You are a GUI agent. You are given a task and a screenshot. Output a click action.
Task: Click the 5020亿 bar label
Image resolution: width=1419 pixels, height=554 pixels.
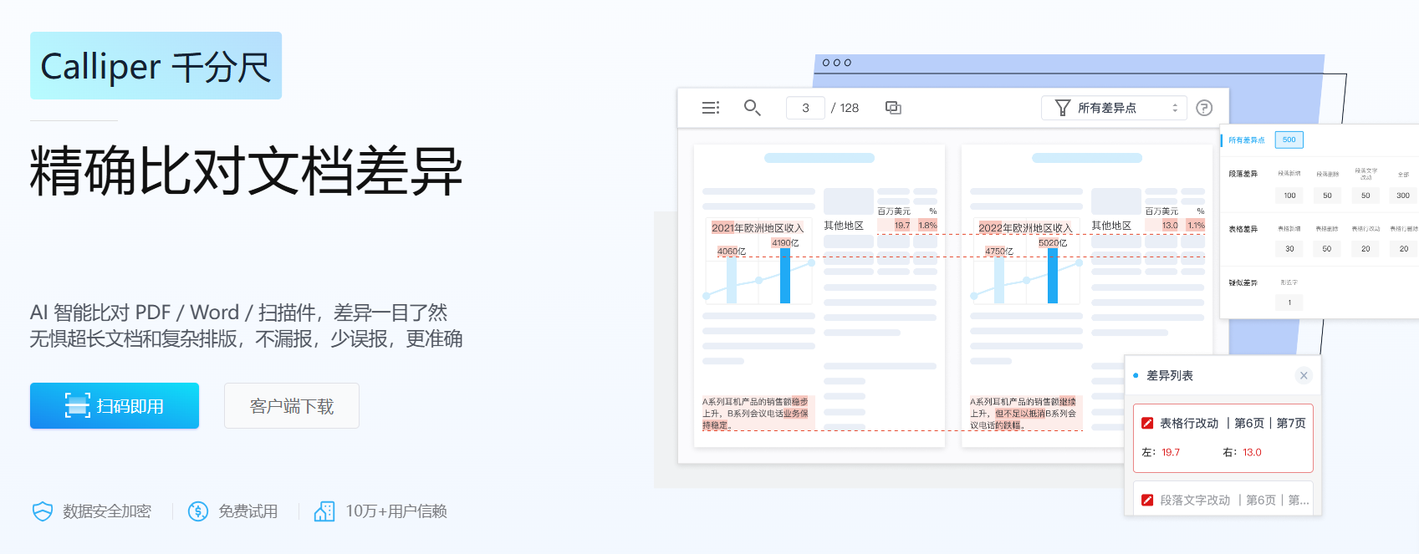click(x=1053, y=243)
